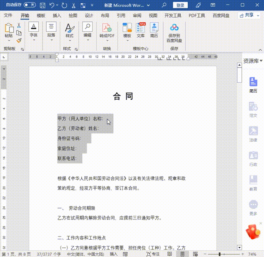The width and height of the screenshot is (264, 257).
Task: Click the Copy icon in clipboard group
Action: 19,33
